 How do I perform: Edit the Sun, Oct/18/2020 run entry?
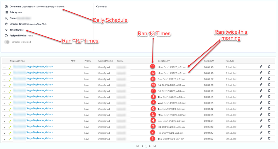pos(261,79)
